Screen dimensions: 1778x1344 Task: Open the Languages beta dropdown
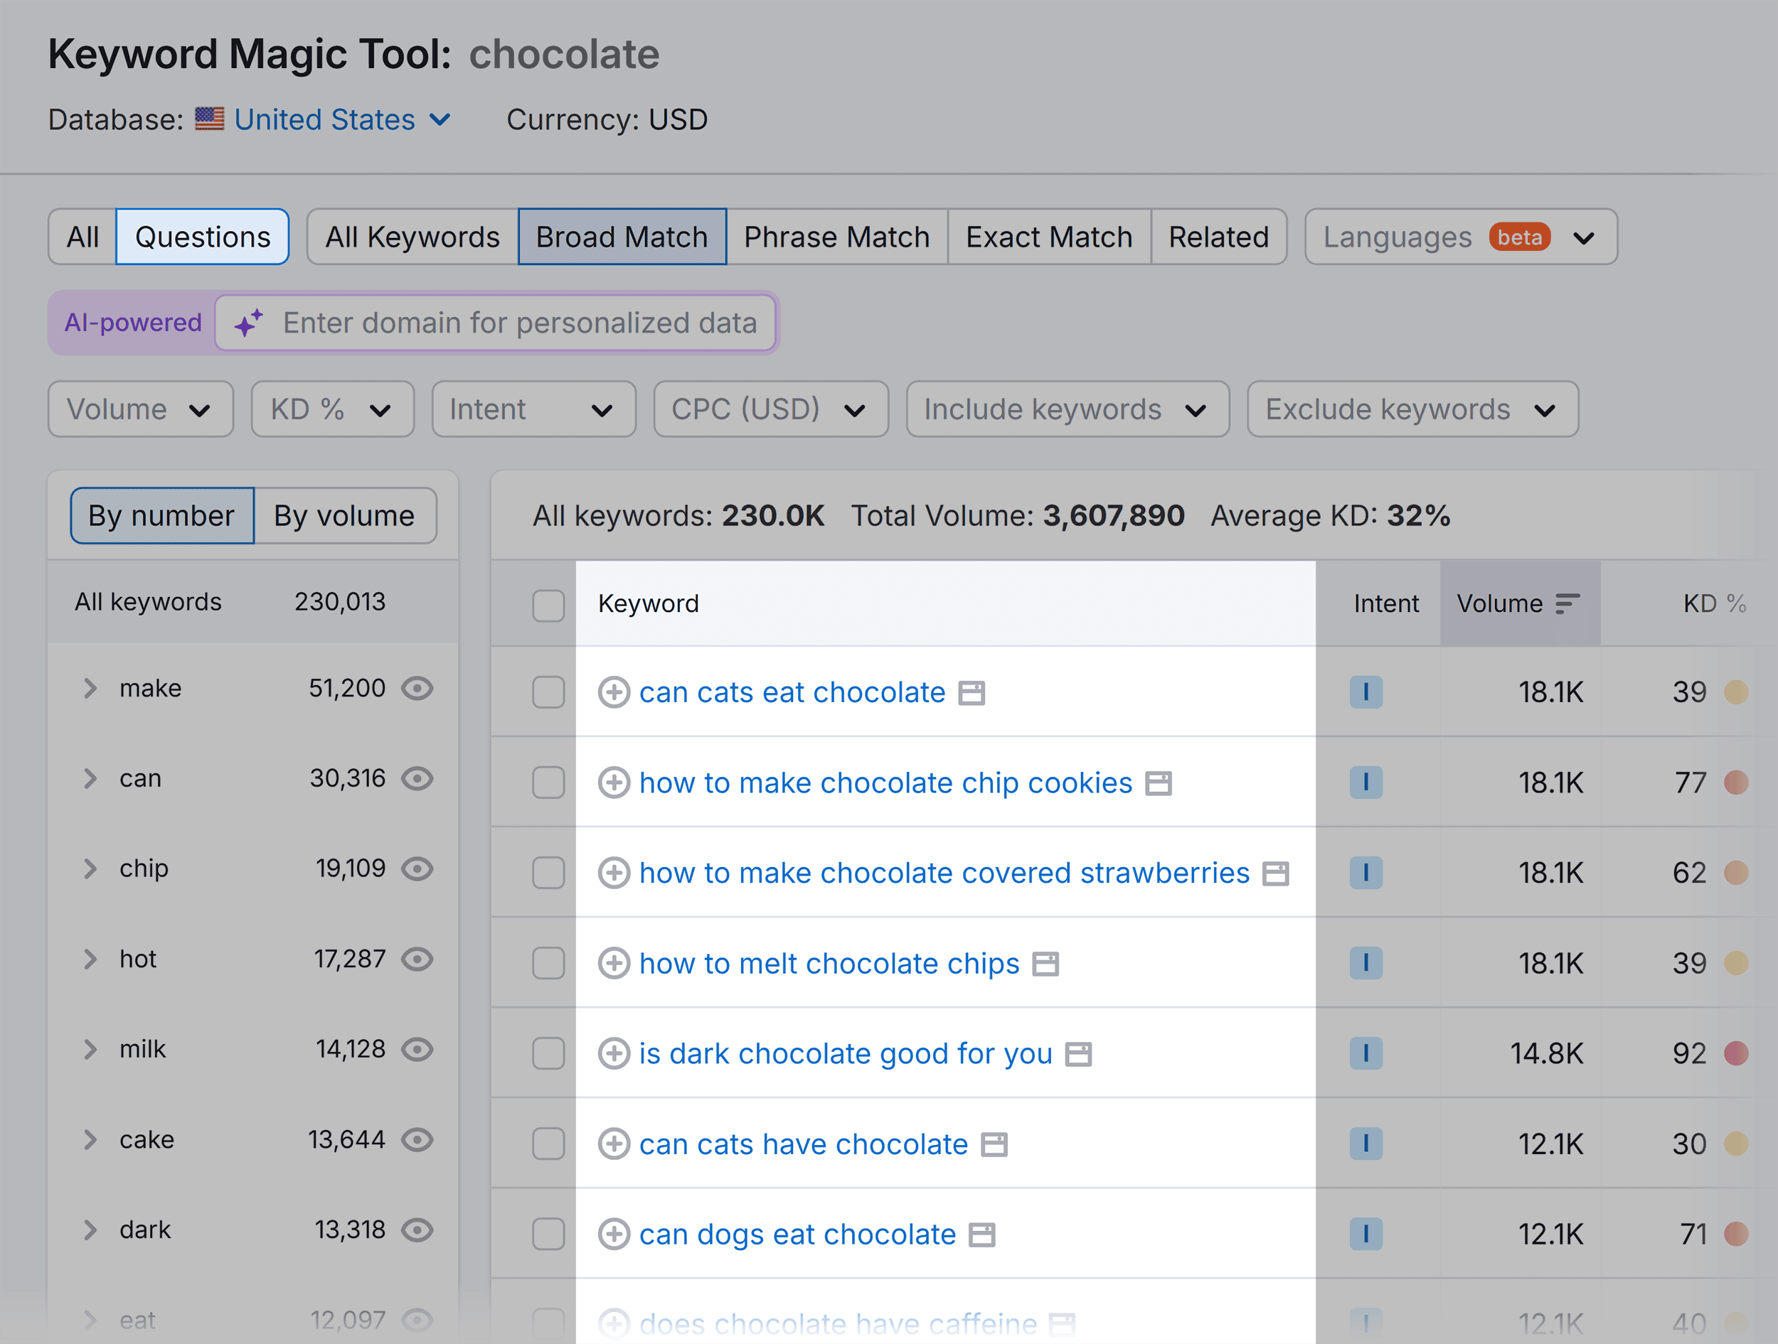coord(1461,237)
